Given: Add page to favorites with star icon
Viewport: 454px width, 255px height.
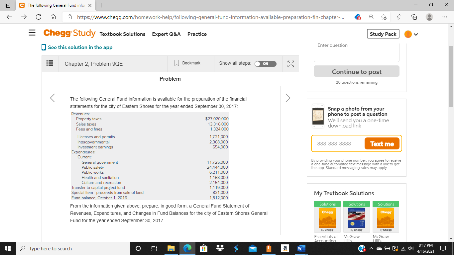Looking at the screenshot, I should [x=384, y=17].
